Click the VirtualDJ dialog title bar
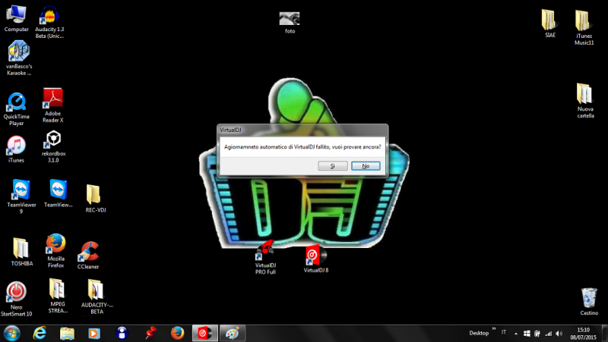The image size is (608, 342). [x=302, y=130]
